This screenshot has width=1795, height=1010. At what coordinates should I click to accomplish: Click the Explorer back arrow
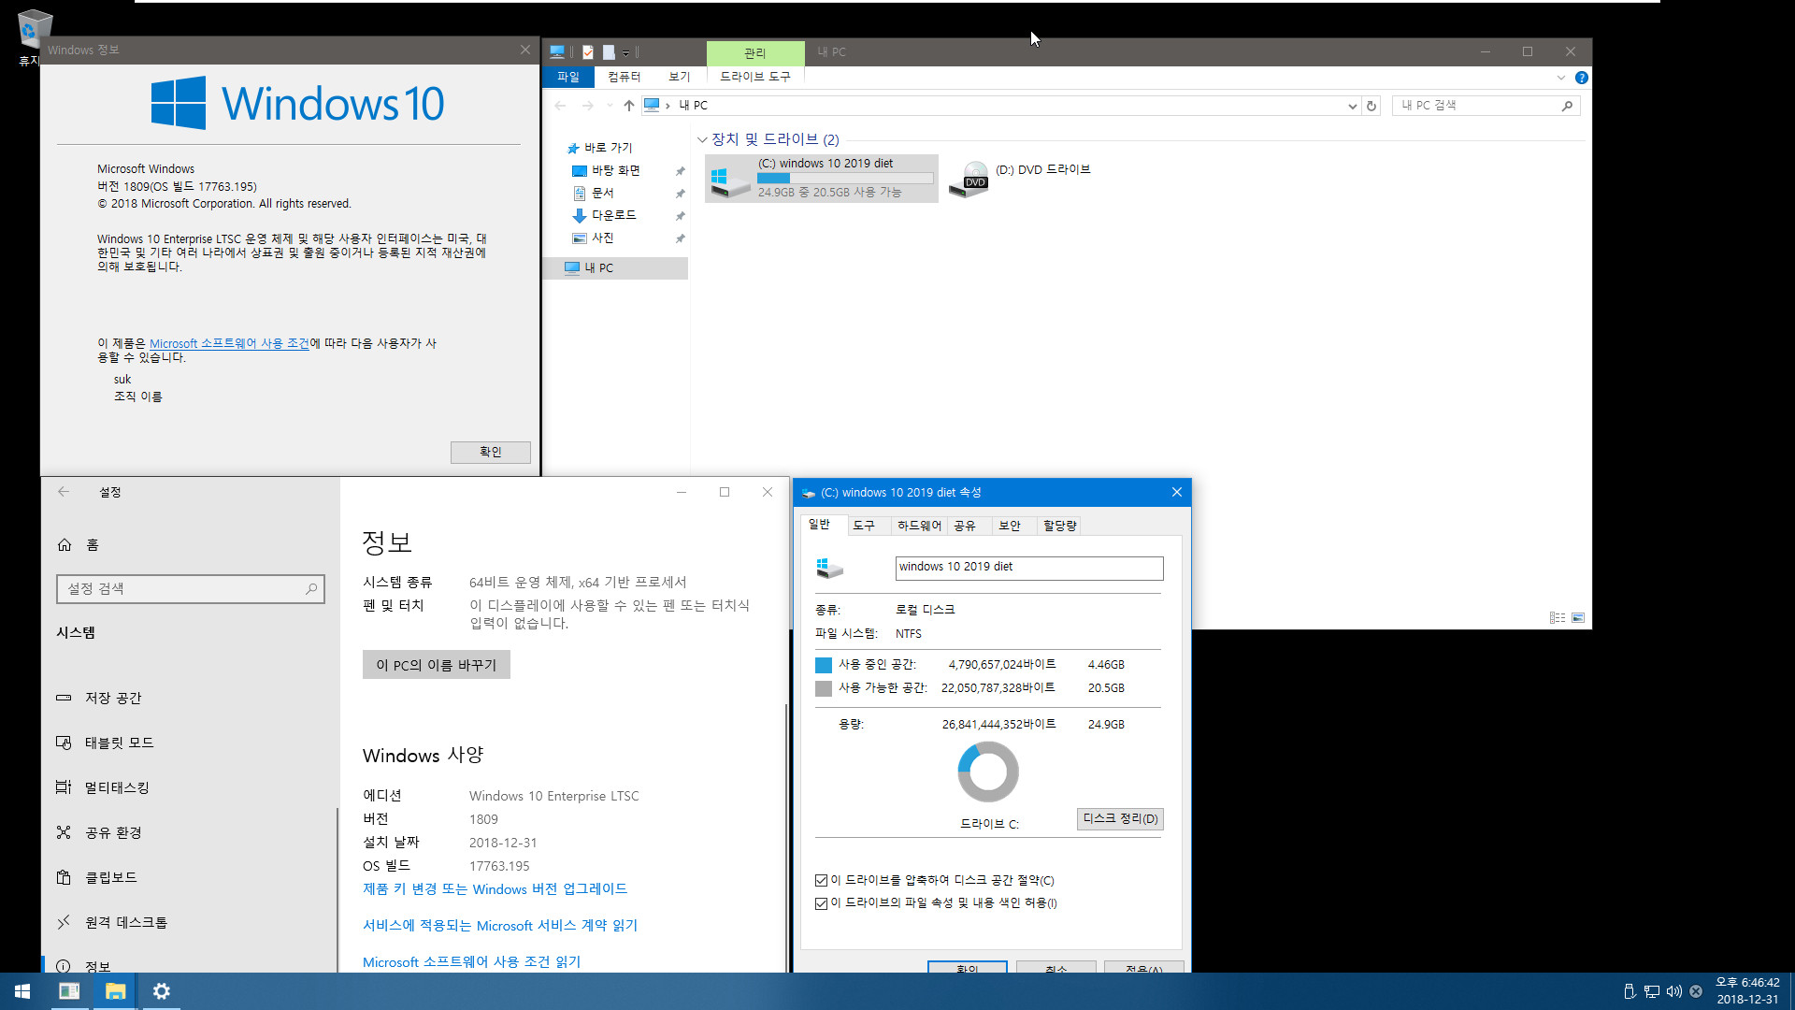[560, 106]
